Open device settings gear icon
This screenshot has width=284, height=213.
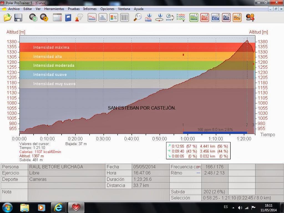tap(44, 17)
